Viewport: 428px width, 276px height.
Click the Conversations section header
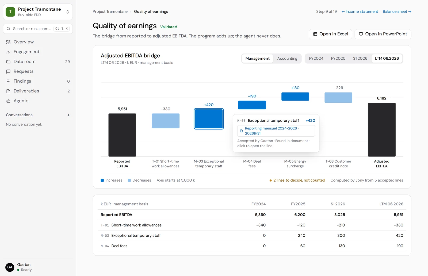[x=19, y=115]
